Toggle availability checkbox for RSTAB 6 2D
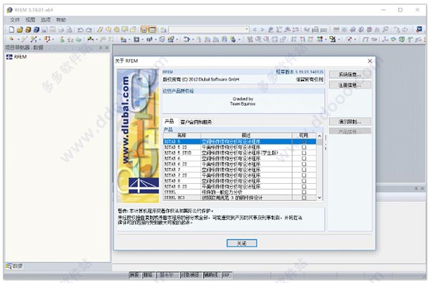Viewport: 431px width, 283px height. (304, 164)
